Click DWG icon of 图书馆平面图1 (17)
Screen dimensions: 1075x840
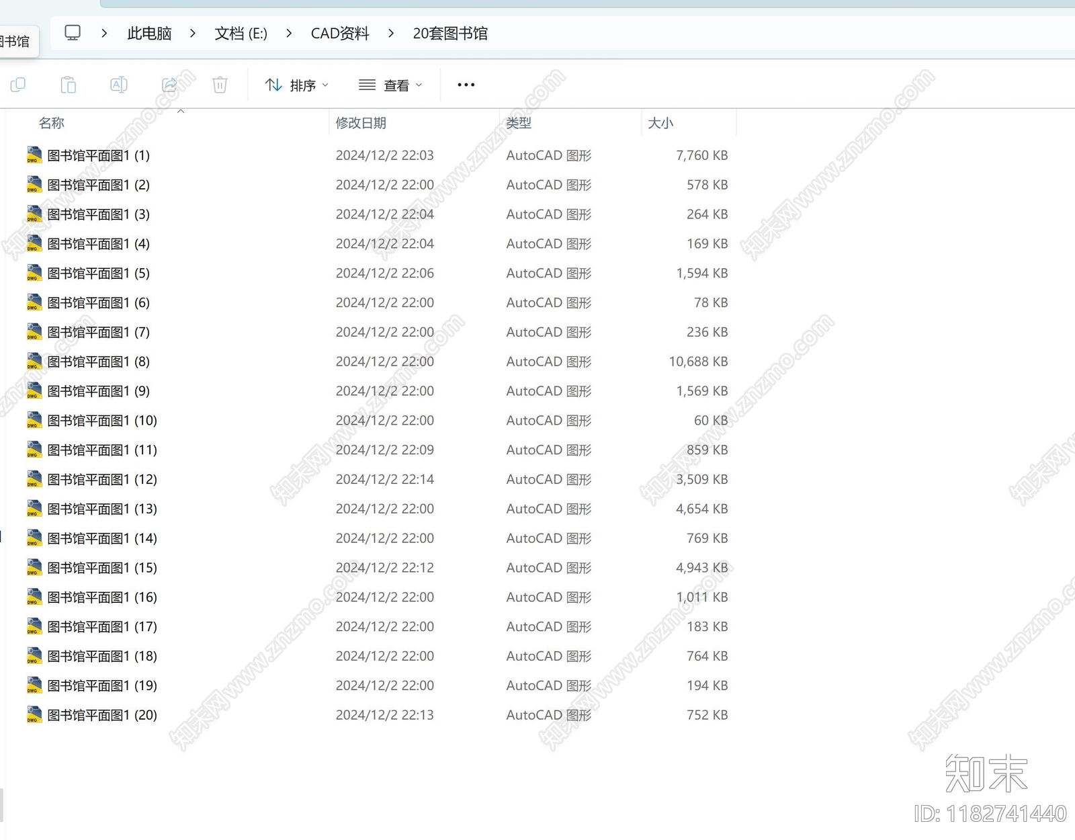(x=34, y=627)
